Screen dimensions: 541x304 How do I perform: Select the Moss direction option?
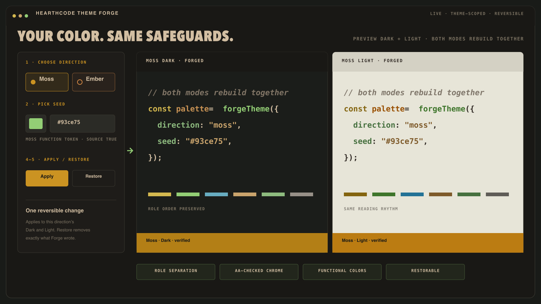pos(47,82)
